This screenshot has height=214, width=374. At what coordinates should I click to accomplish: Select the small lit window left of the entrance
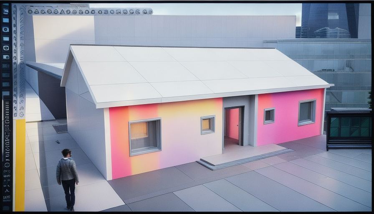click(208, 125)
